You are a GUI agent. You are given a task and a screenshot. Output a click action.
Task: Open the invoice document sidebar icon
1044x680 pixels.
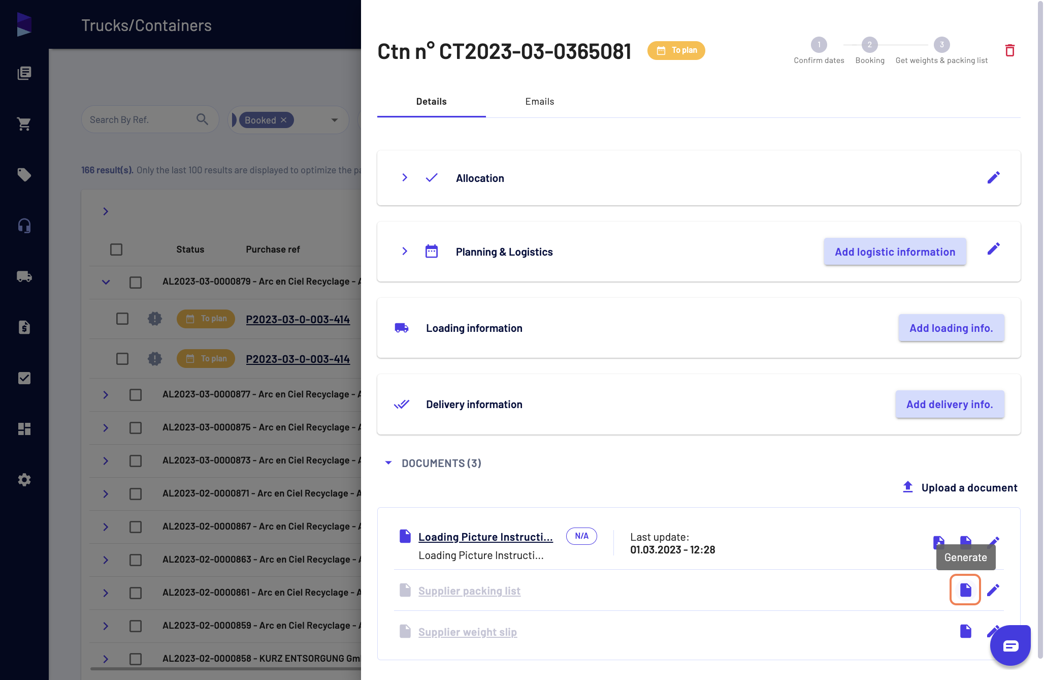pyautogui.click(x=24, y=327)
